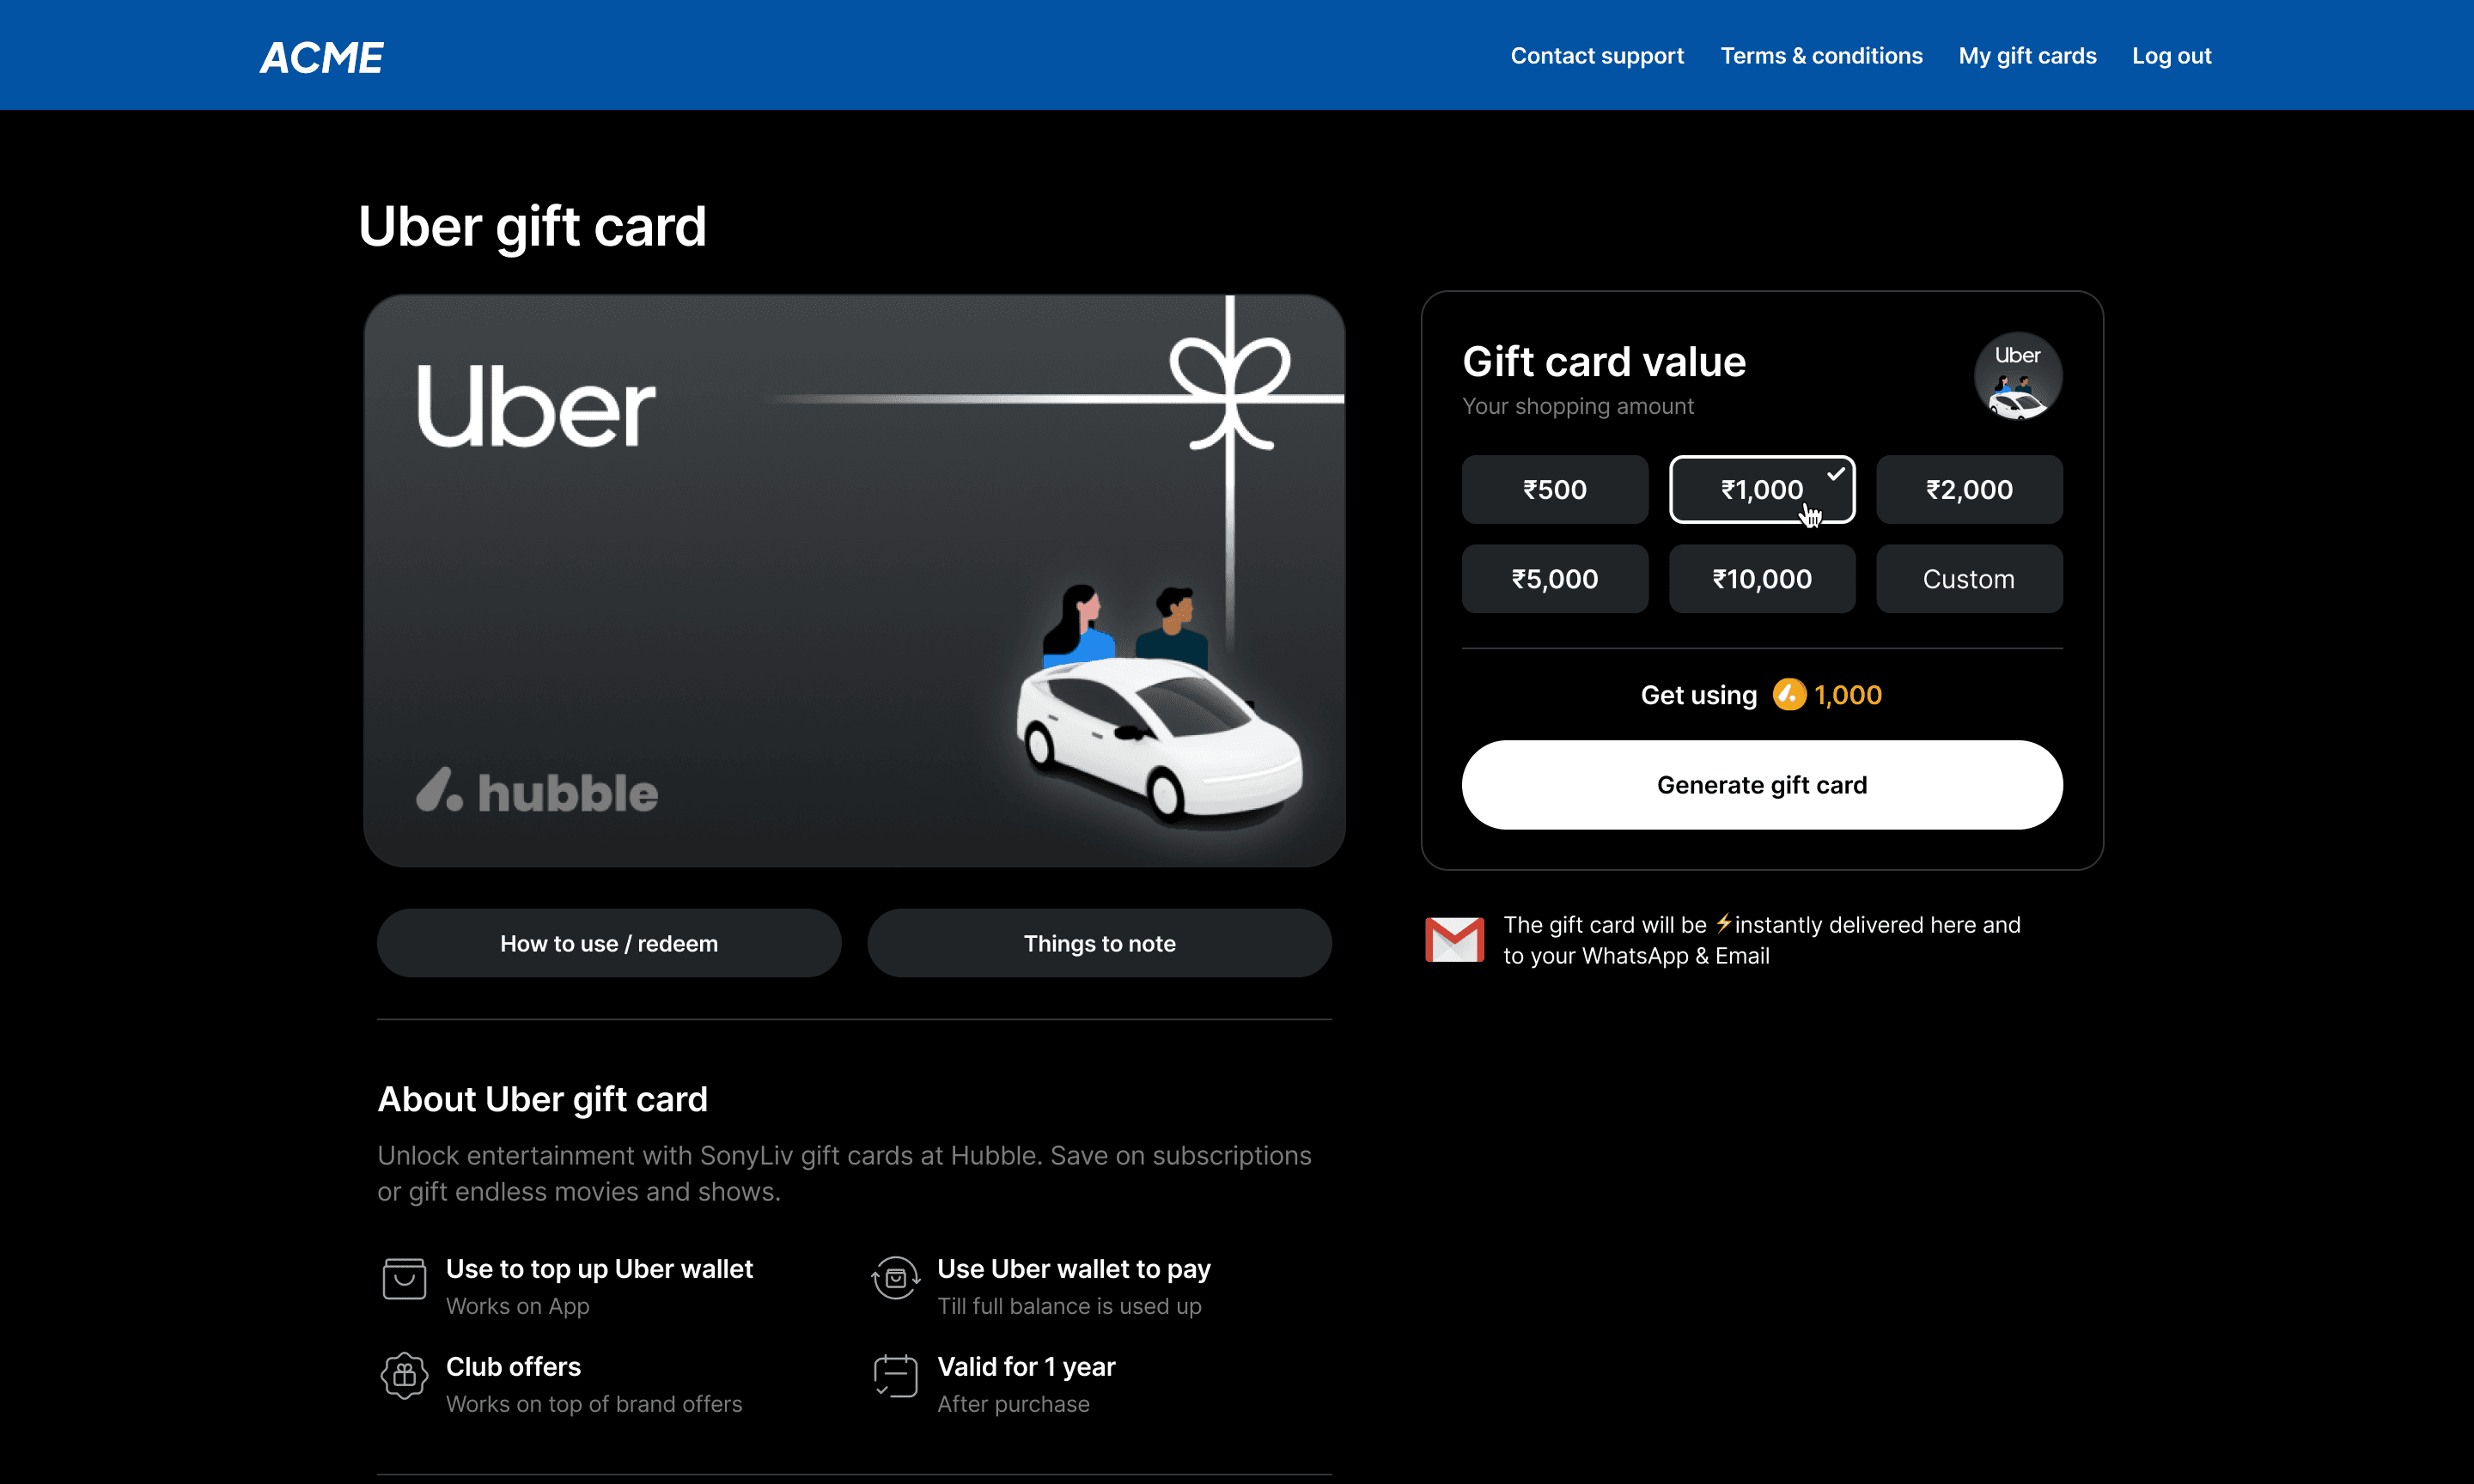The height and width of the screenshot is (1484, 2474).
Task: Click the Valid for 1 year calendar icon
Action: 895,1376
